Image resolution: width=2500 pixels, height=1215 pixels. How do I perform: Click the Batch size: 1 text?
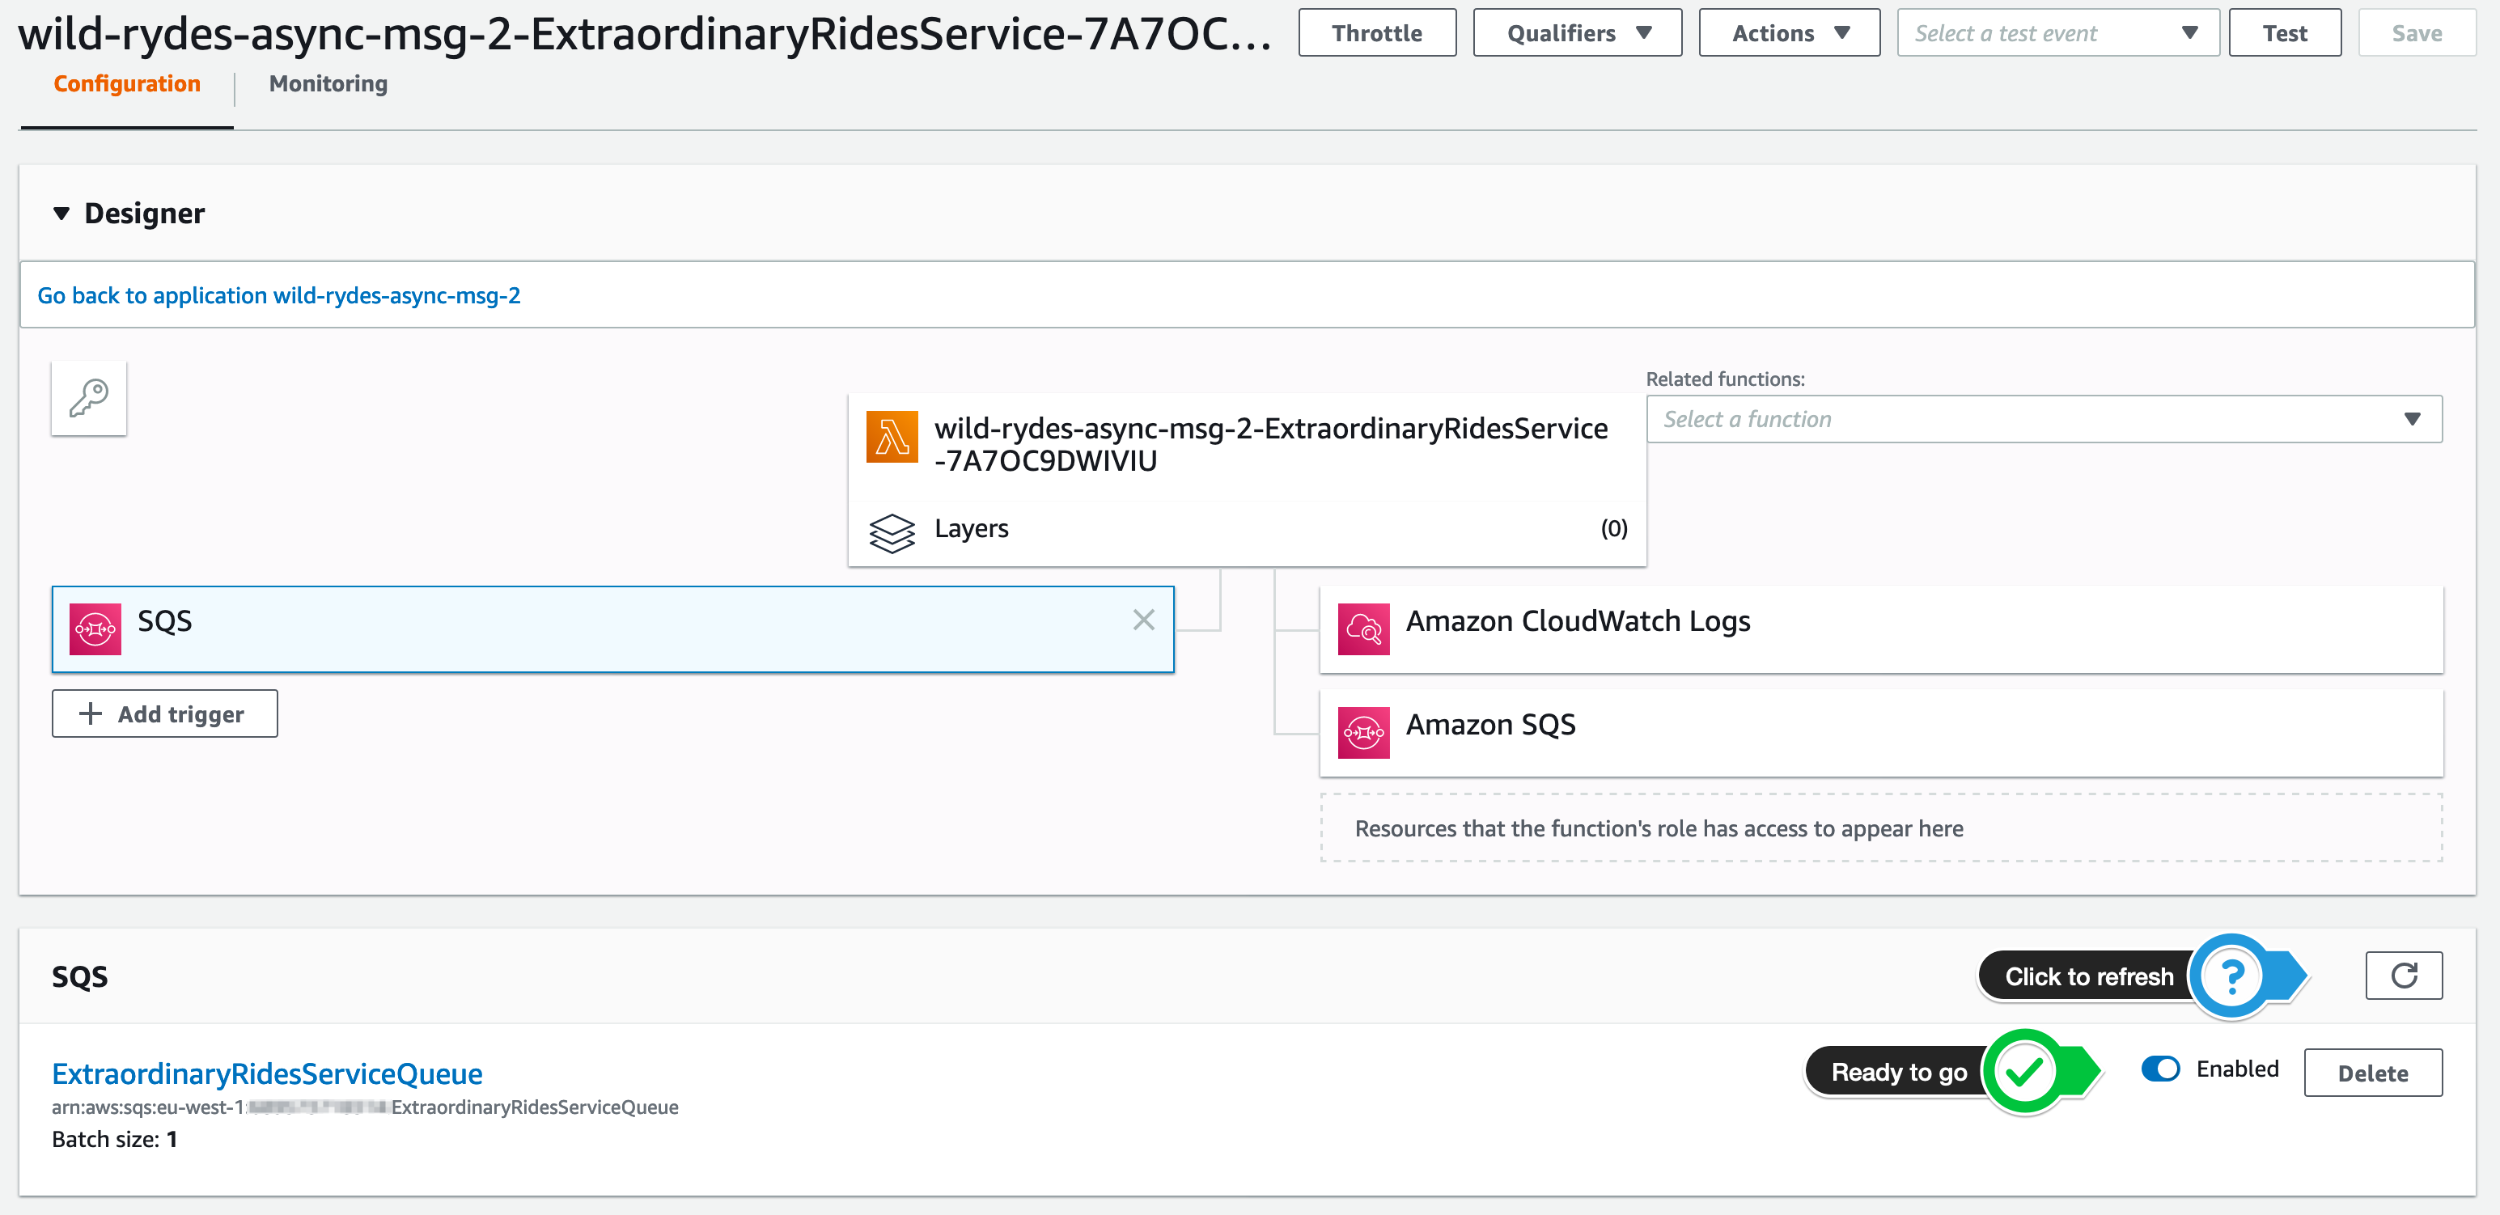pos(115,1139)
